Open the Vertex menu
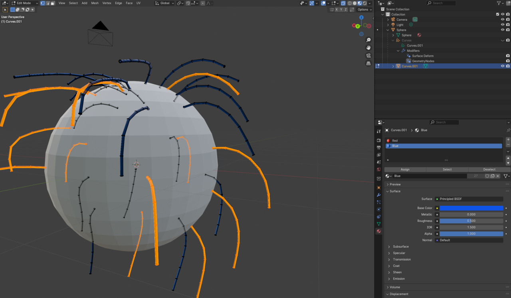Screen dimensions: 511x298 (107, 3)
